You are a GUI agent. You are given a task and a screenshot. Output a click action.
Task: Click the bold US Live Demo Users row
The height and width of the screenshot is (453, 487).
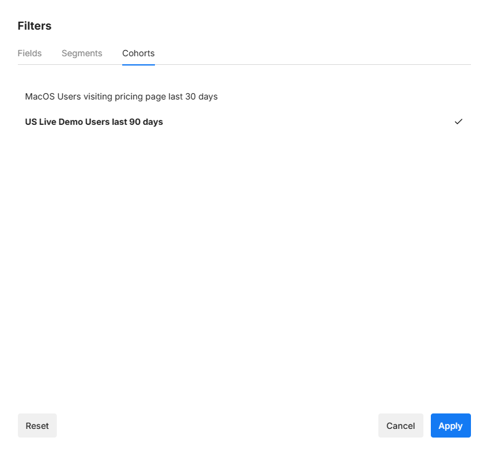pyautogui.click(x=94, y=122)
